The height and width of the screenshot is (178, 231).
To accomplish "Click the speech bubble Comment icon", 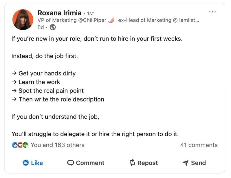I will coord(70,163).
